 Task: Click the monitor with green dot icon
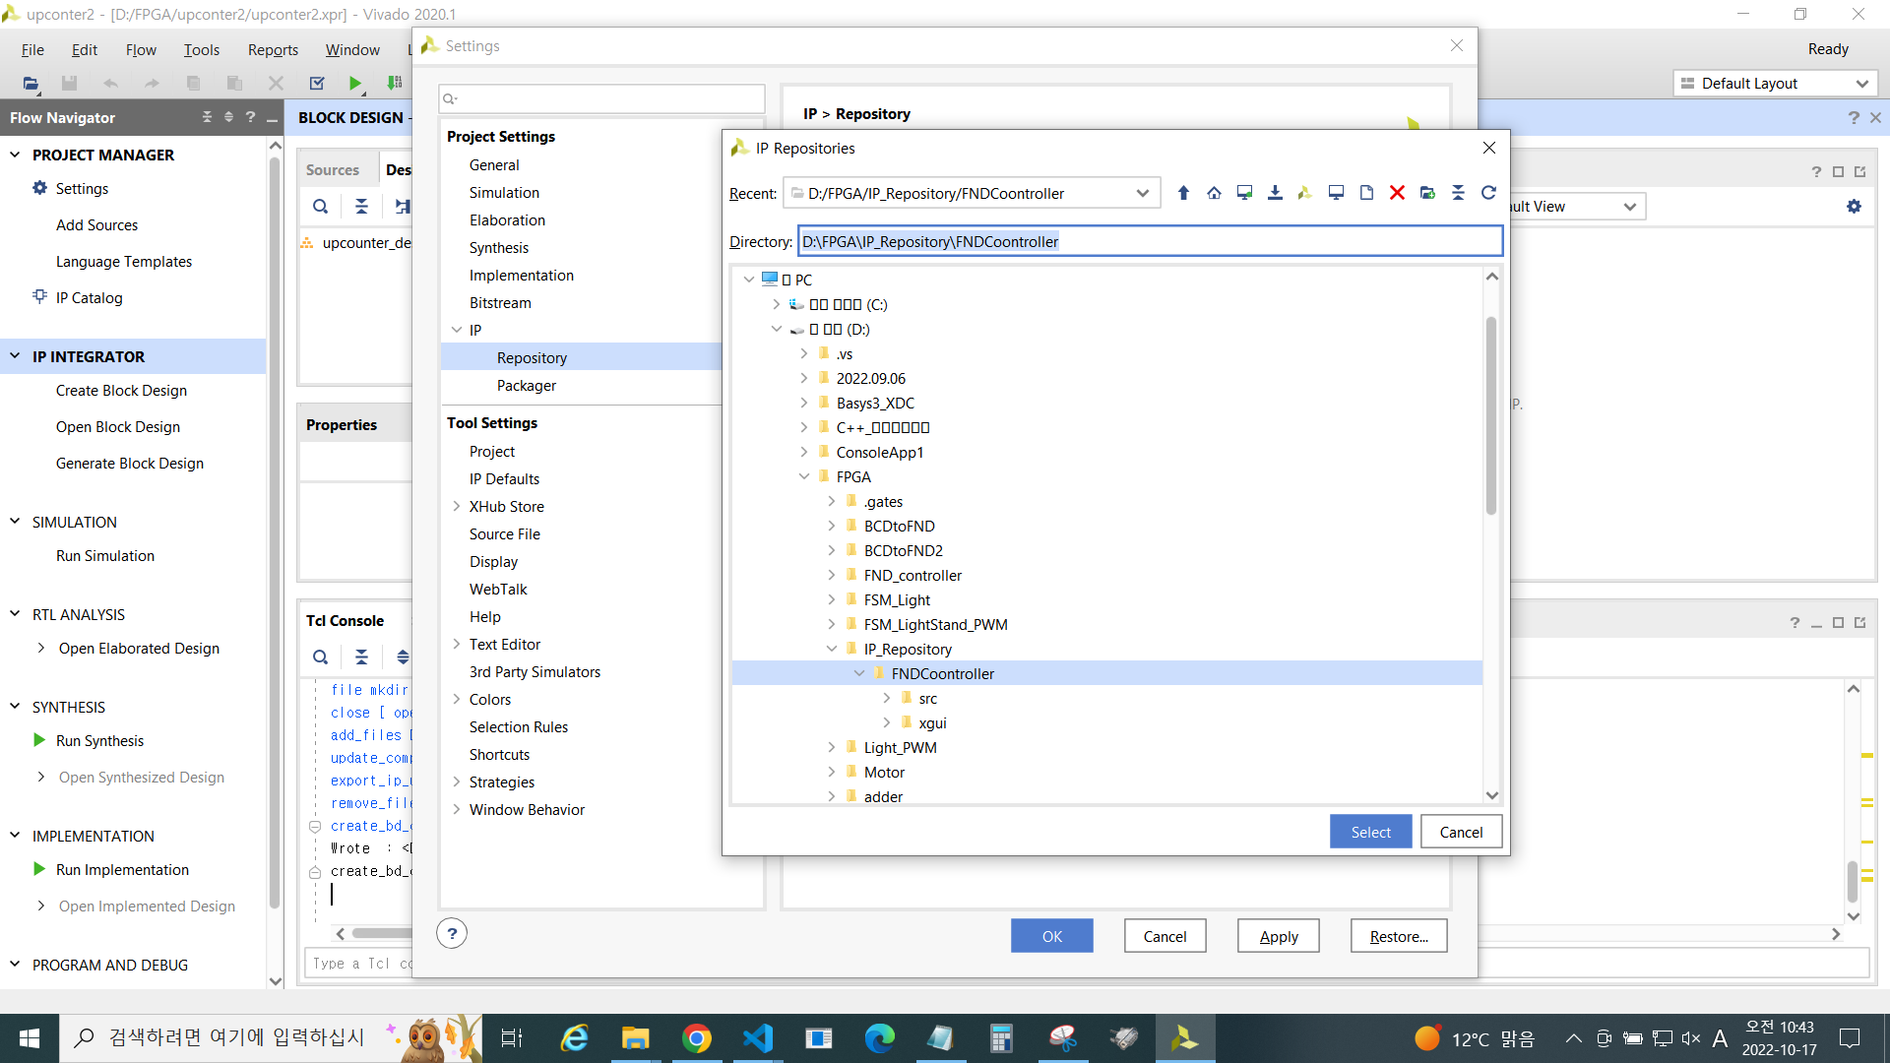pos(1244,193)
